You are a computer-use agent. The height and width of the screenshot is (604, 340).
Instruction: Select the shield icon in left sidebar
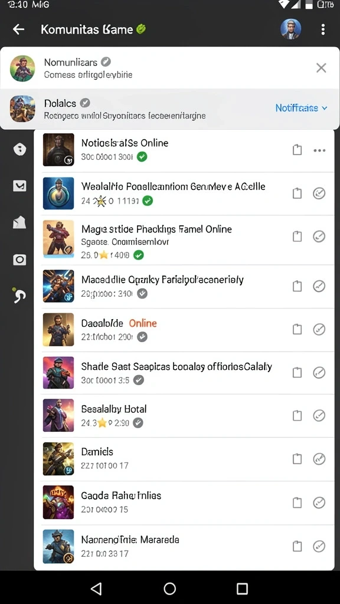click(x=19, y=149)
